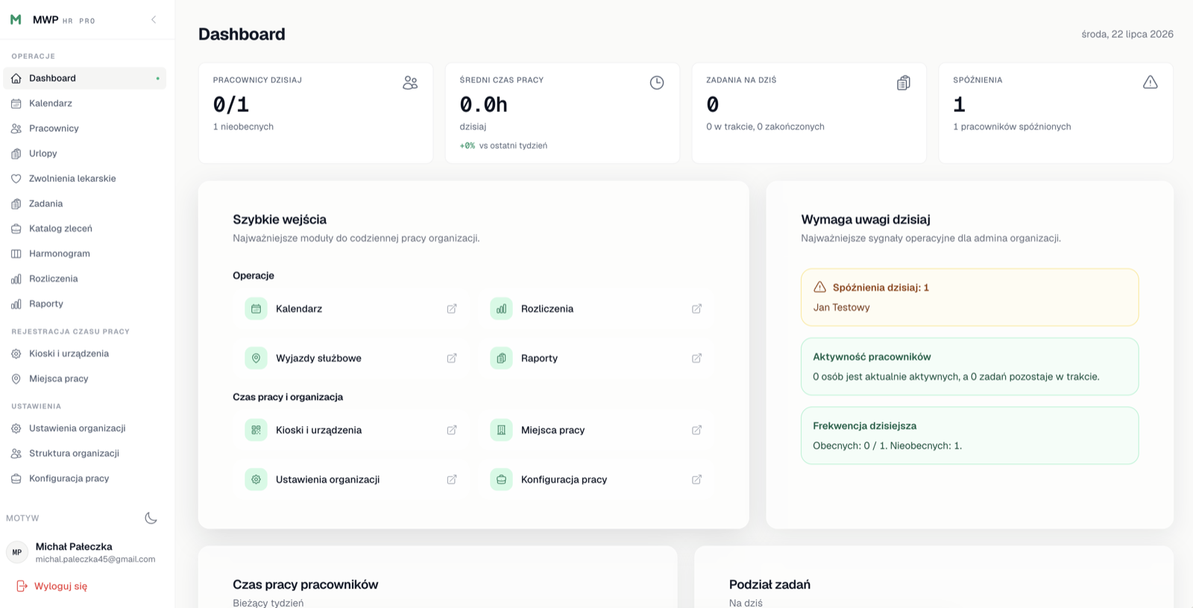Toggle dark theme with the moon icon

point(151,518)
